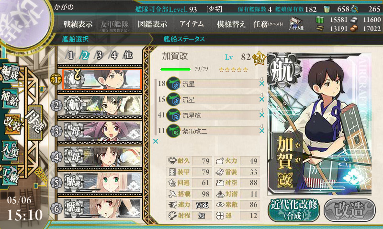Remove 紫電改二 equipment with its X
The image size is (383, 229).
click(261, 131)
